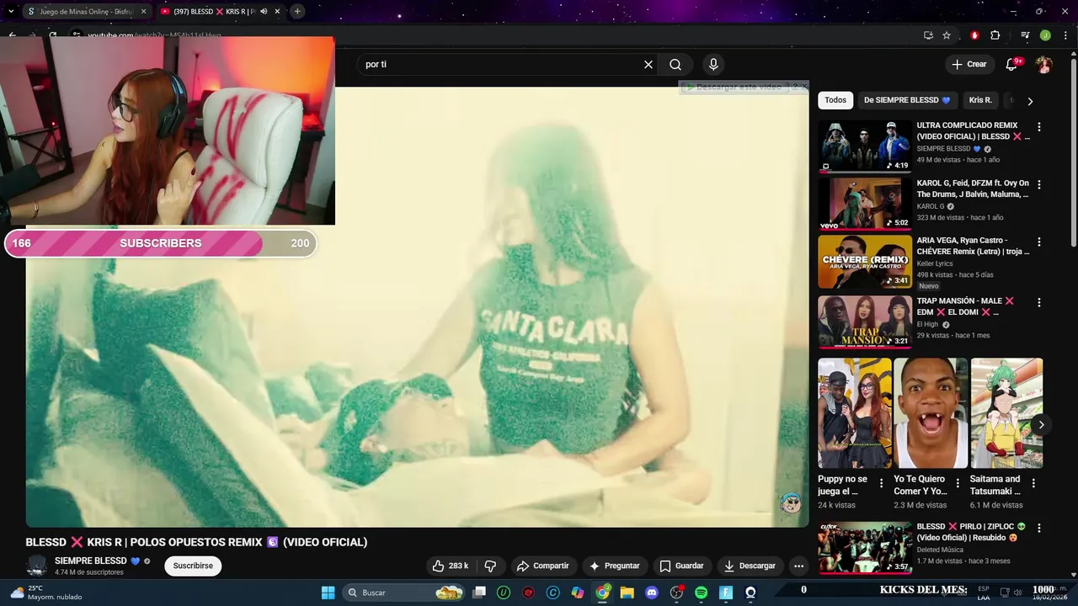Screen dimensions: 1078x606
Task: Open the SIEMPRE BLESSD channel name
Action: point(91,561)
